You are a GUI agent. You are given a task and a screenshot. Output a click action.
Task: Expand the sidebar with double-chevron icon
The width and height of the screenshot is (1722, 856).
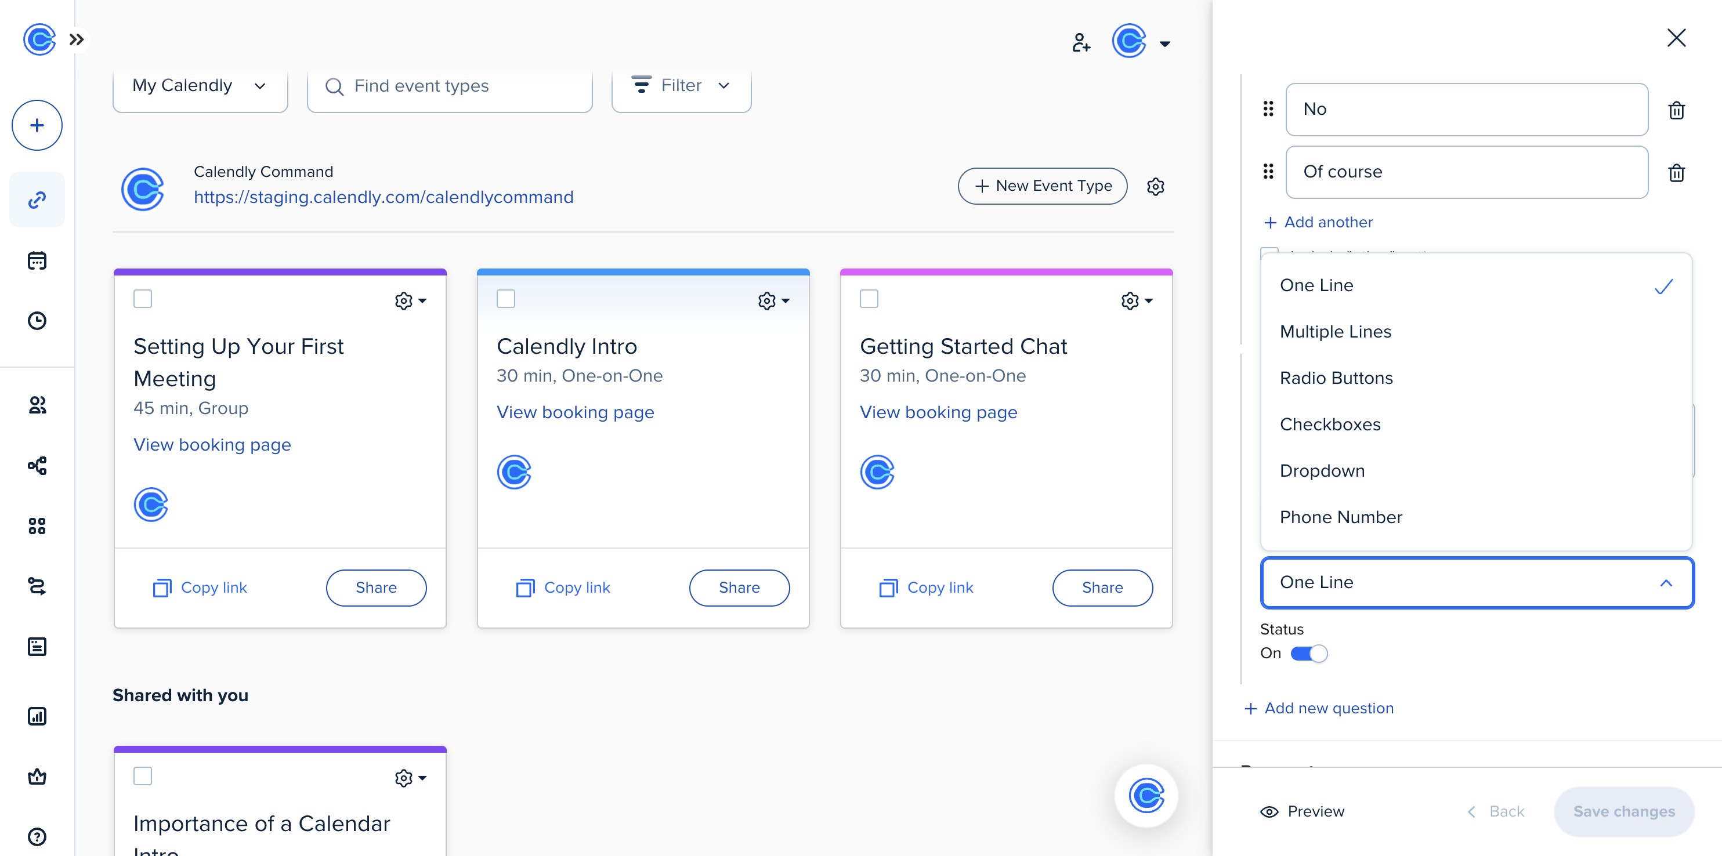click(77, 39)
